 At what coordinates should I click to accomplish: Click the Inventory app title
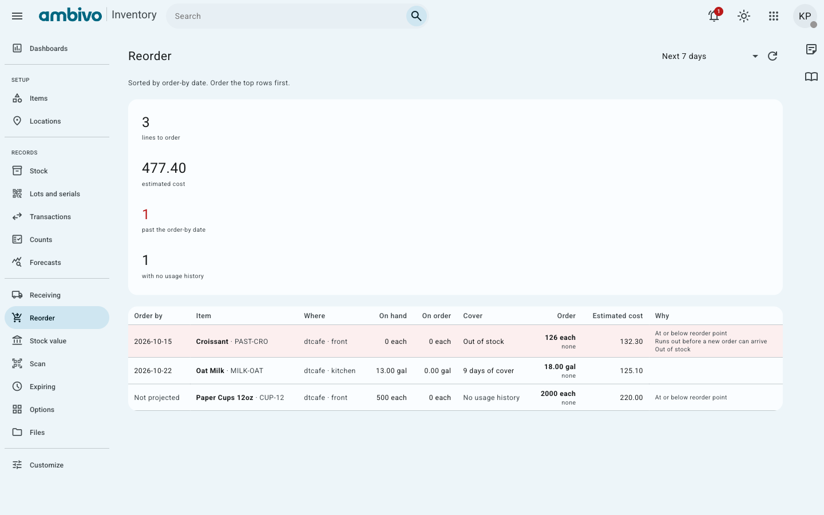click(134, 15)
